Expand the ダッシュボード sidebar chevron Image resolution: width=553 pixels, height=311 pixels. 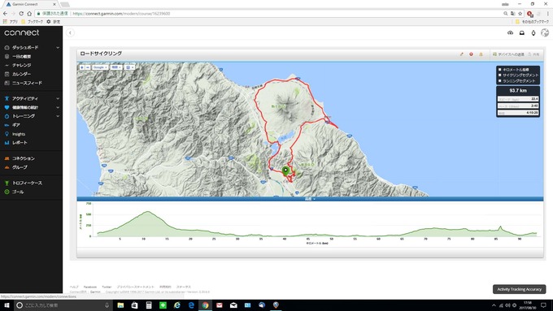click(58, 48)
